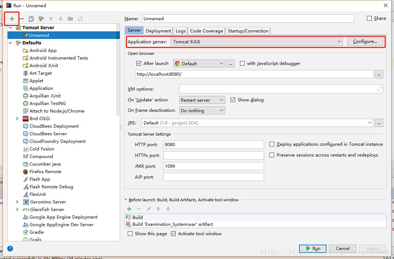
Task: Open the On 'Update' action Restart server dropdown
Action: [x=202, y=100]
